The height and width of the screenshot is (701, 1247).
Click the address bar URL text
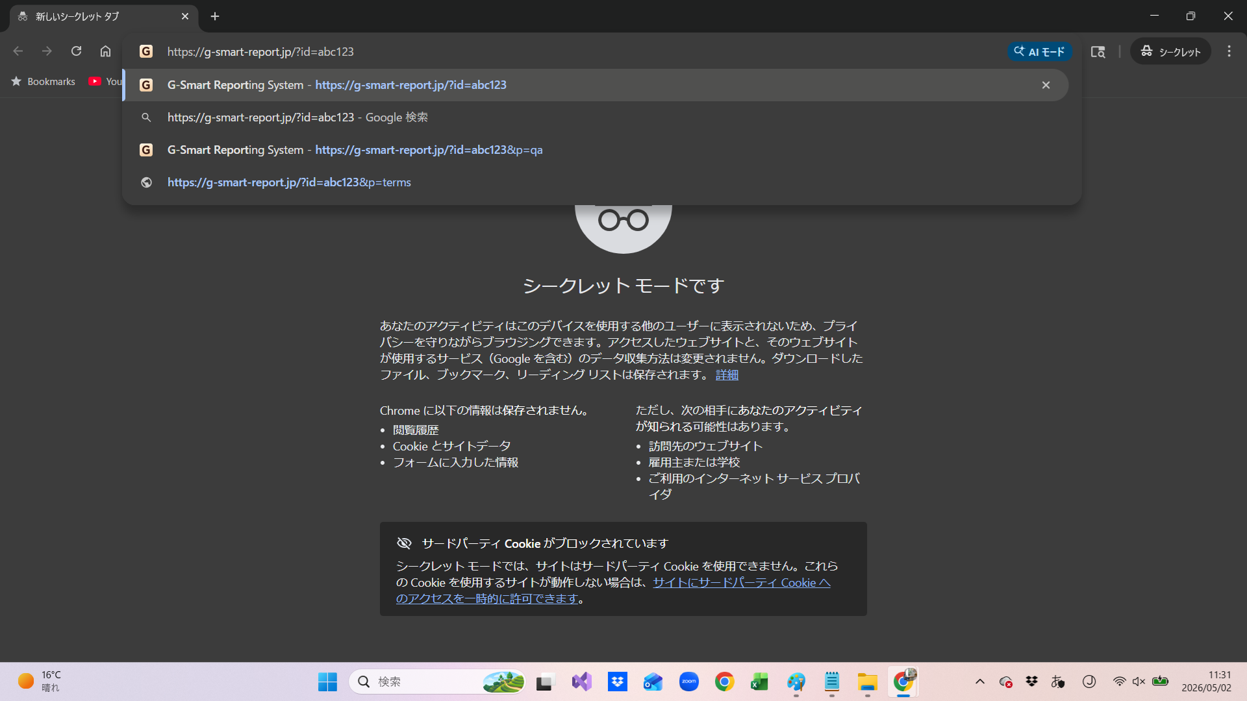click(x=260, y=51)
